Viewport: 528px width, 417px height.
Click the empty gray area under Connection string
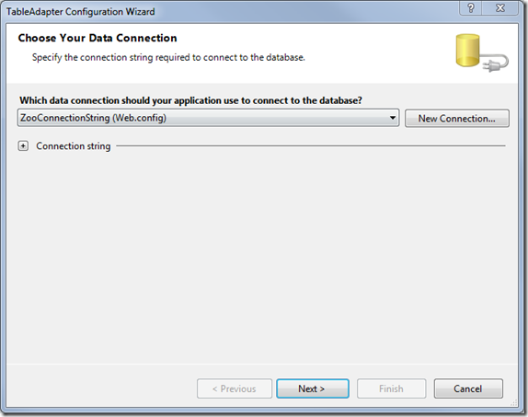[x=263, y=256]
